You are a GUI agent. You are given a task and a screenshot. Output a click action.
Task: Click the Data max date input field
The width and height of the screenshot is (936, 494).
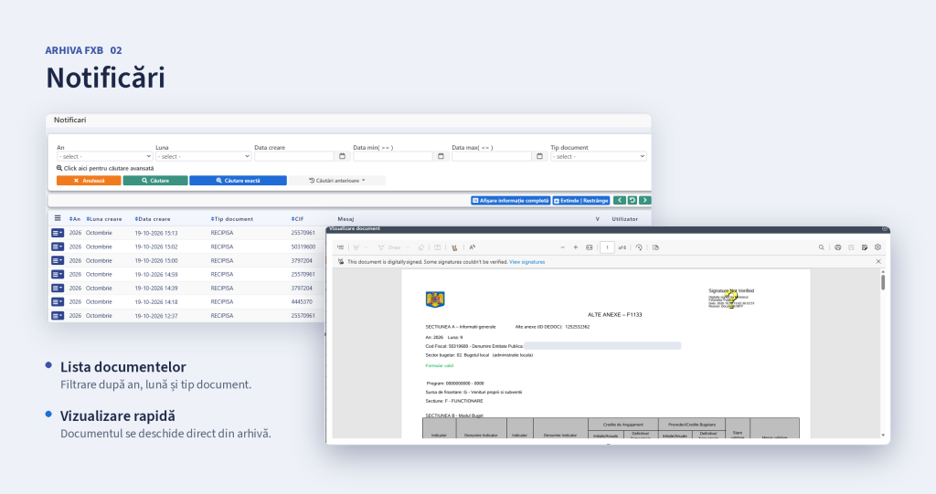coord(491,156)
